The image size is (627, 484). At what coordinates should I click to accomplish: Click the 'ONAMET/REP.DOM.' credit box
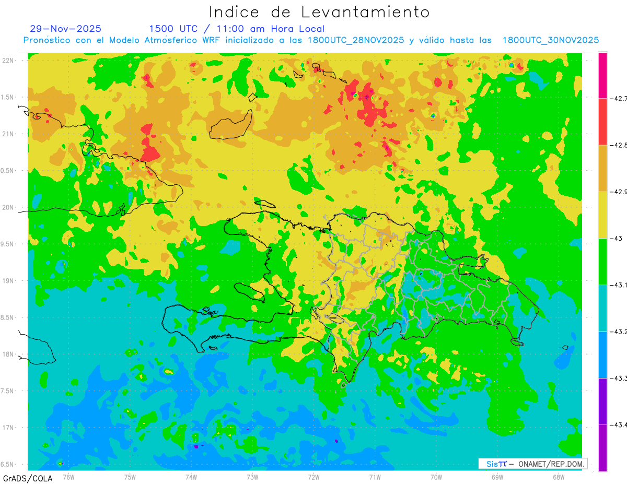coord(532,464)
